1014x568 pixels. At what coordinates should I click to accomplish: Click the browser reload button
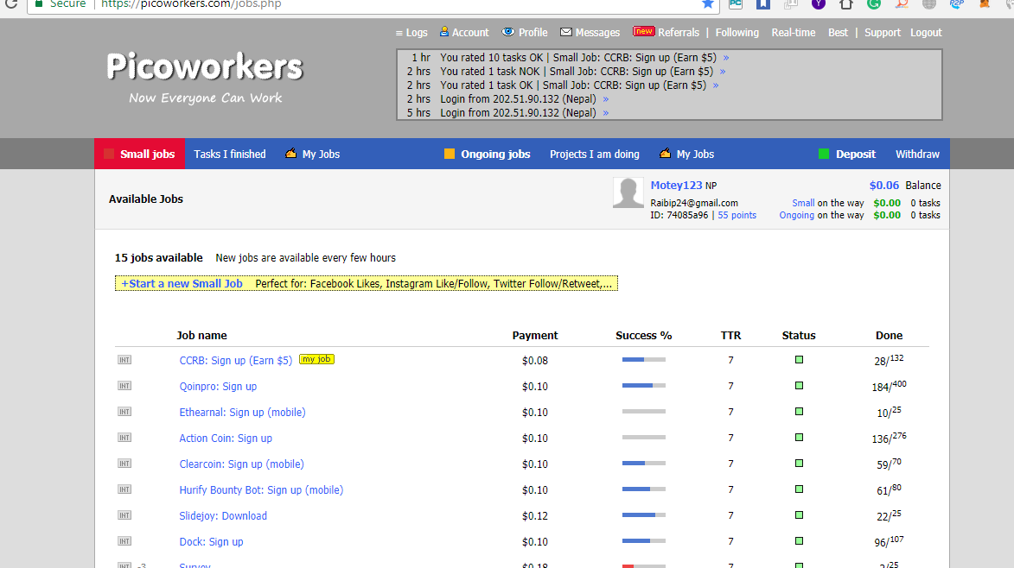[x=11, y=3]
